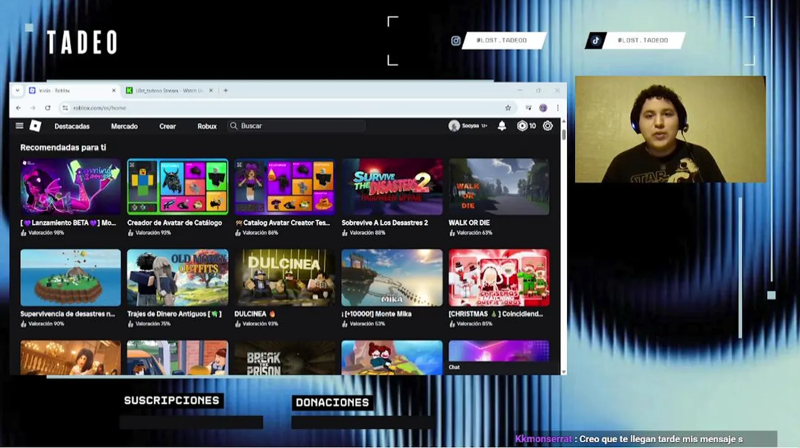The width and height of the screenshot is (800, 448).
Task: Open the Mercado menu
Action: point(124,126)
